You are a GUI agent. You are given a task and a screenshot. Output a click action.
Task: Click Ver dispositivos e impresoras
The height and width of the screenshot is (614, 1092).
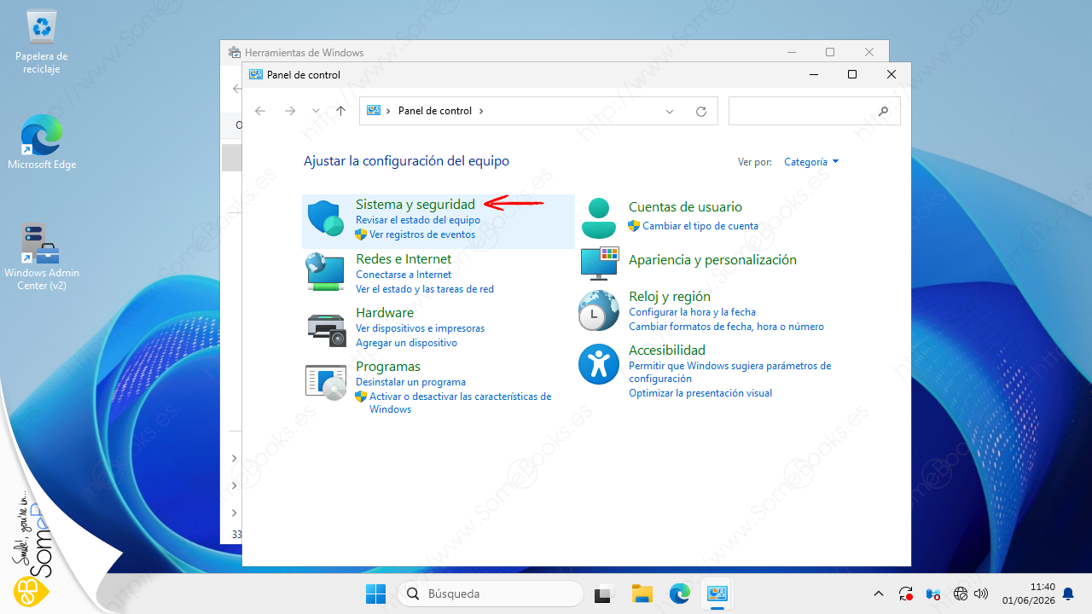click(420, 328)
